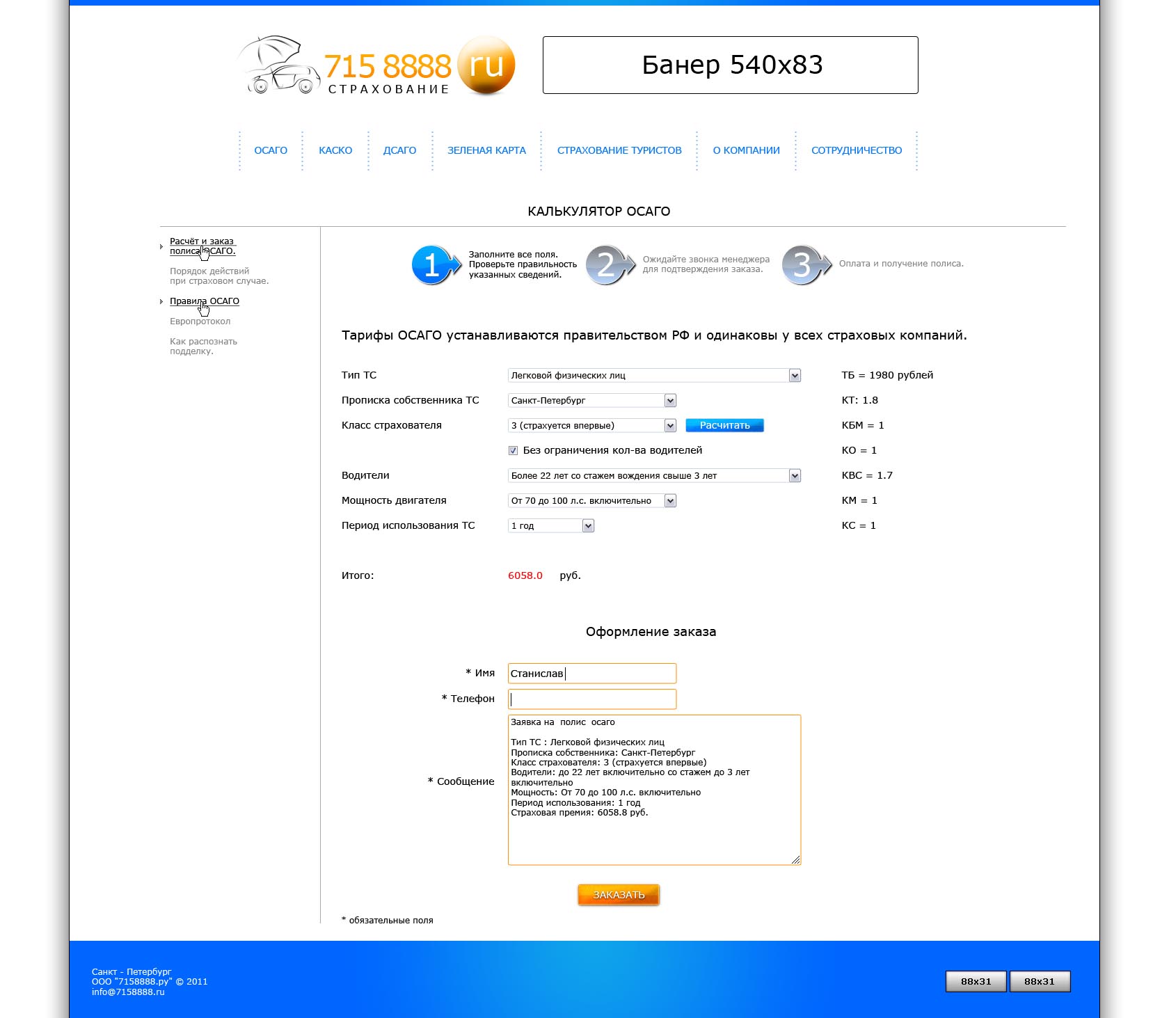The height and width of the screenshot is (1018, 1169).
Task: Click 'Оплата и получение полиса.' step text
Action: point(901,264)
